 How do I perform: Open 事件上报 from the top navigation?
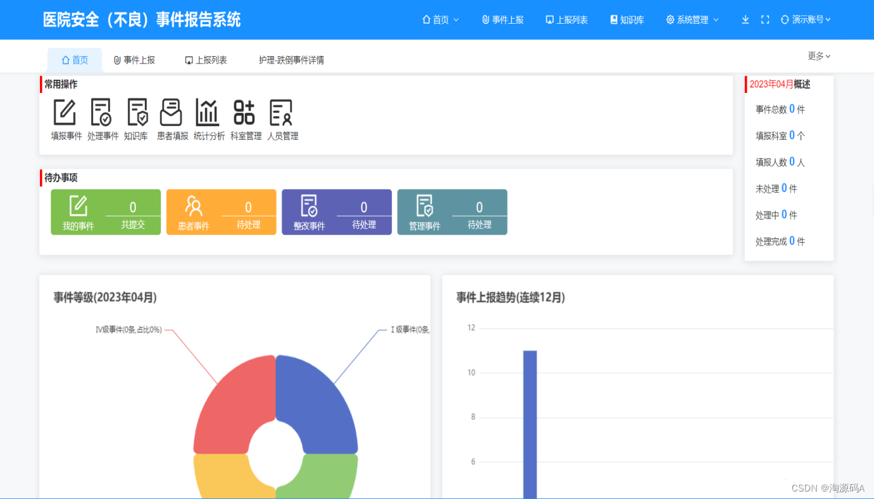pyautogui.click(x=503, y=19)
